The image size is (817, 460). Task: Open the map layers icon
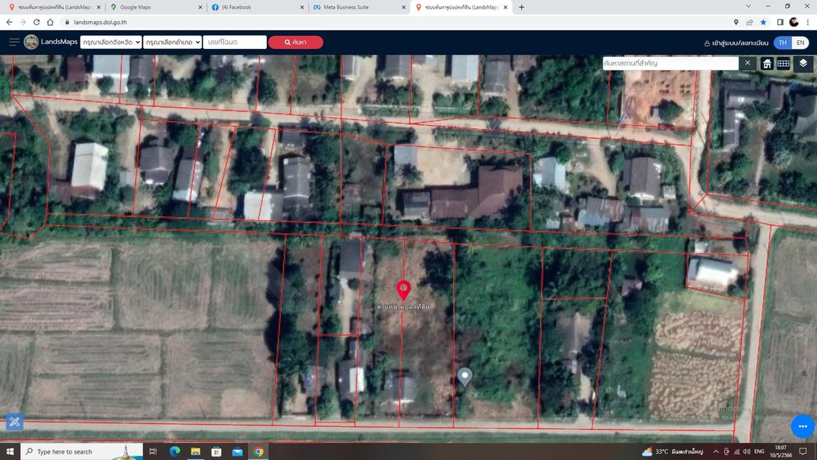click(803, 63)
